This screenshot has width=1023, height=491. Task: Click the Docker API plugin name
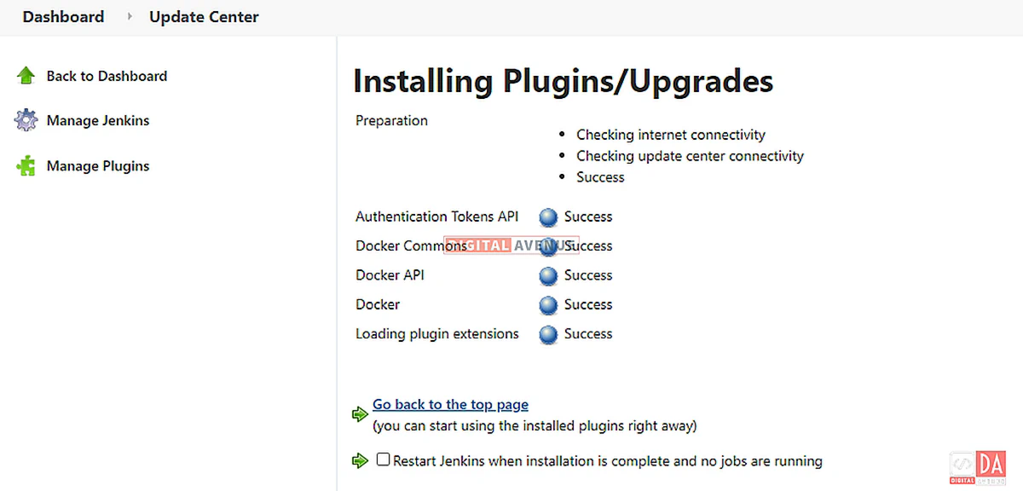coord(390,275)
